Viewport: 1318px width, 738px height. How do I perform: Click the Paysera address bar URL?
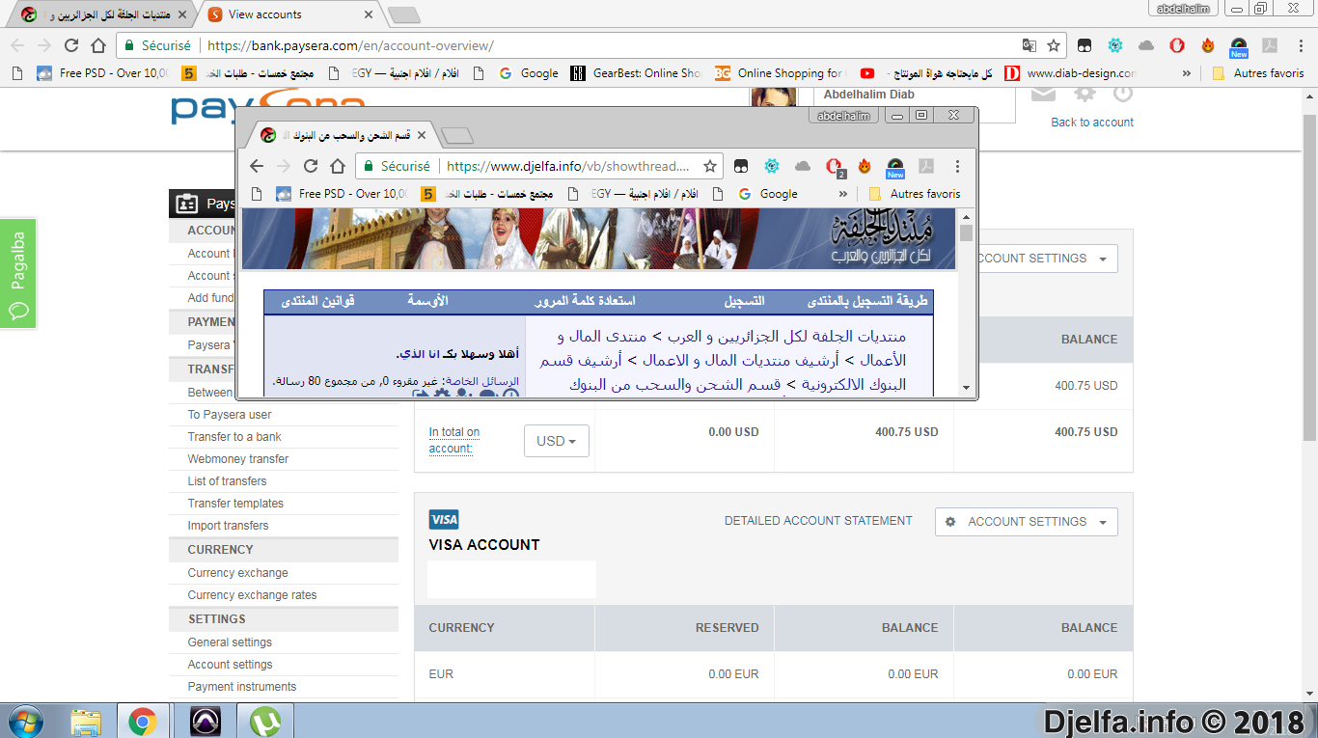[x=350, y=45]
